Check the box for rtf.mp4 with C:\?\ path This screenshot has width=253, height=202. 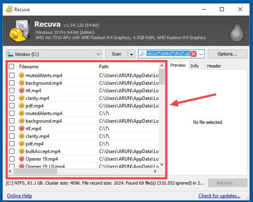click(x=12, y=129)
